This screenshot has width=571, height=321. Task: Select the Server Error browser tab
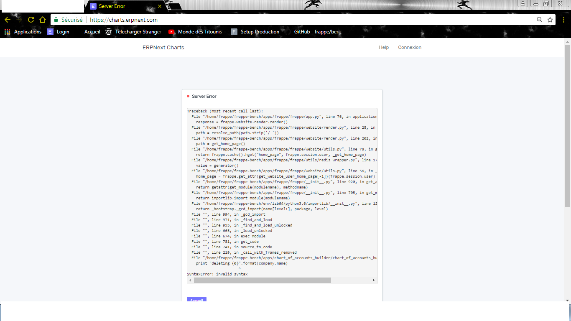(x=123, y=6)
